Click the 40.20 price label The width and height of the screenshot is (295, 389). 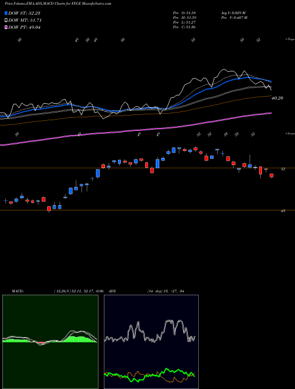(277, 98)
